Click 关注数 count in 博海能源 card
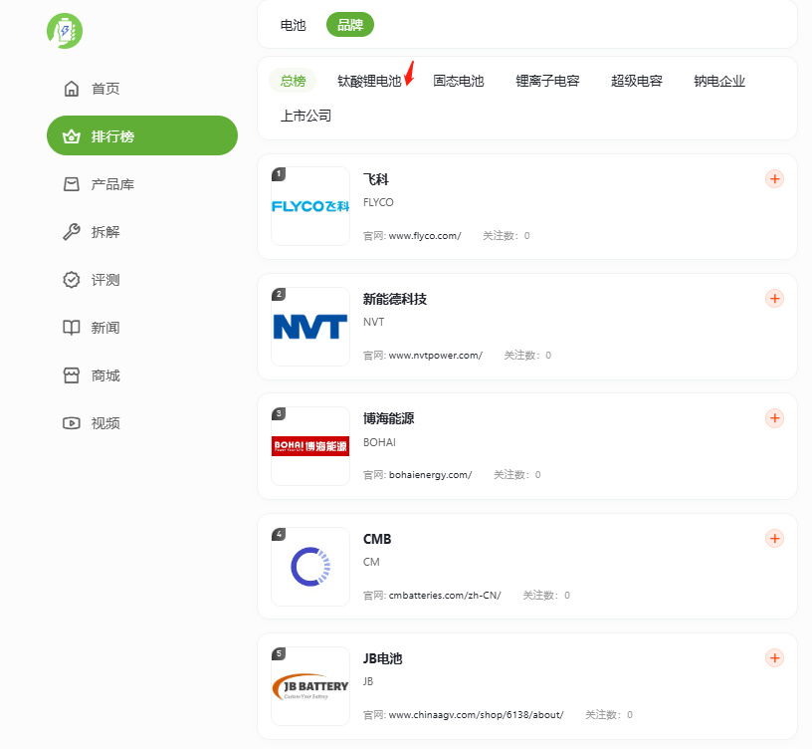The image size is (812, 749). pos(516,475)
